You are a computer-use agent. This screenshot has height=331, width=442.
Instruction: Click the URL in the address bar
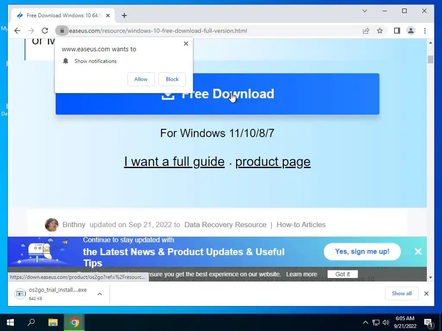(x=158, y=31)
